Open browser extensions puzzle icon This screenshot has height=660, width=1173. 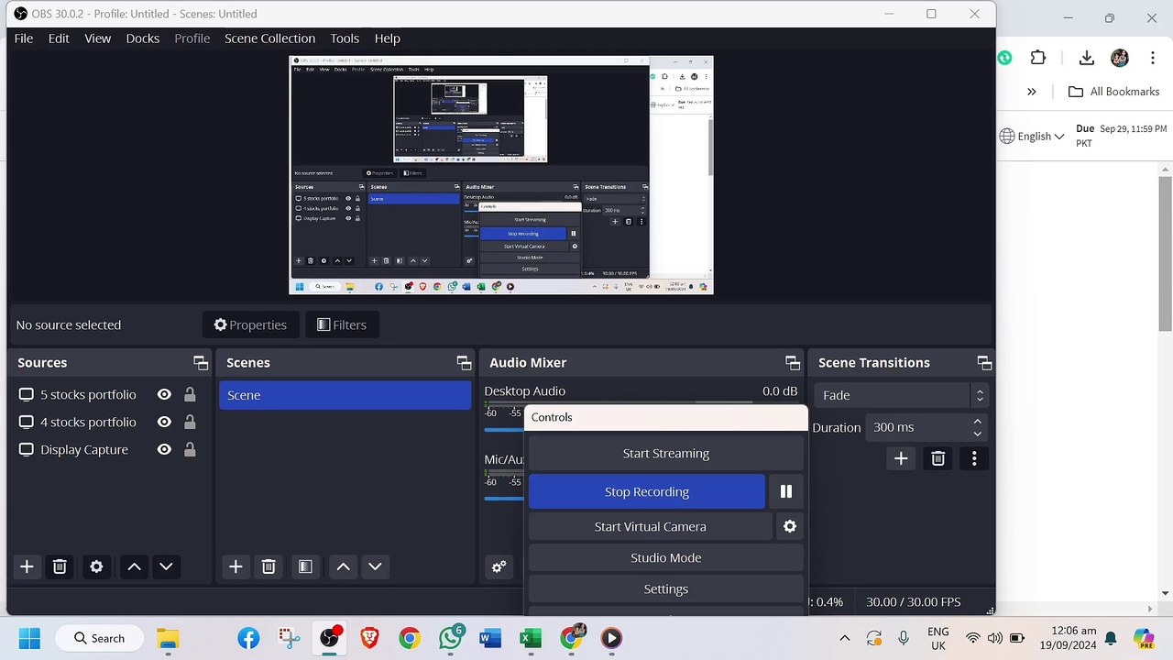pos(1038,58)
